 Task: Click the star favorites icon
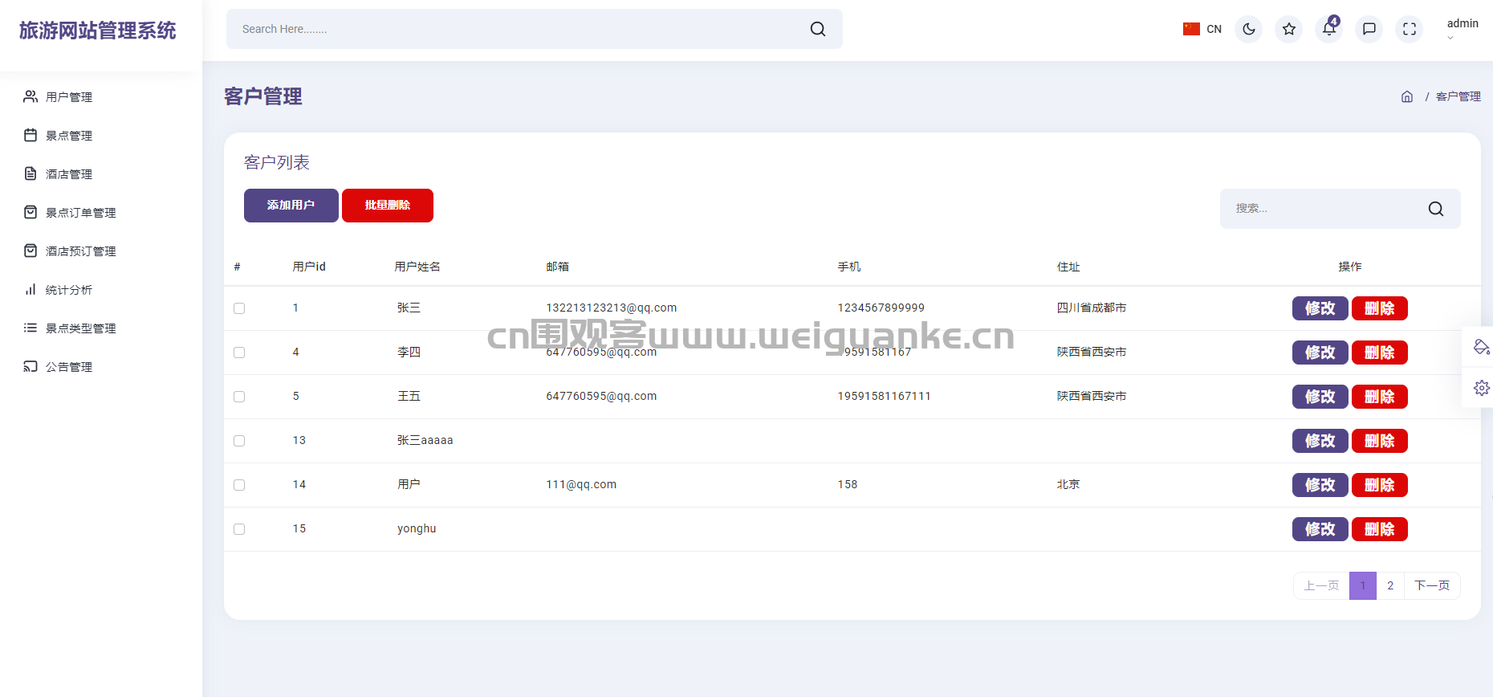[x=1288, y=29]
